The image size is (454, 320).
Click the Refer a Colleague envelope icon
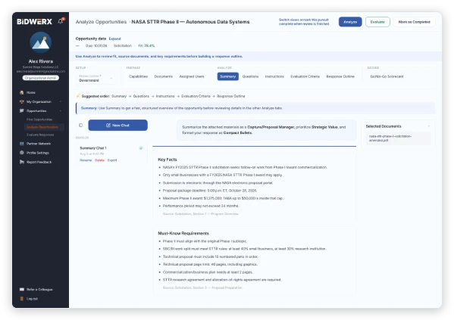pos(22,289)
